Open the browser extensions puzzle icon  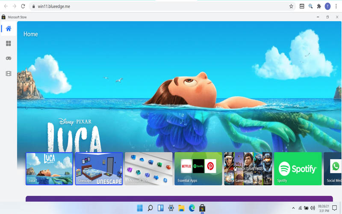319,6
